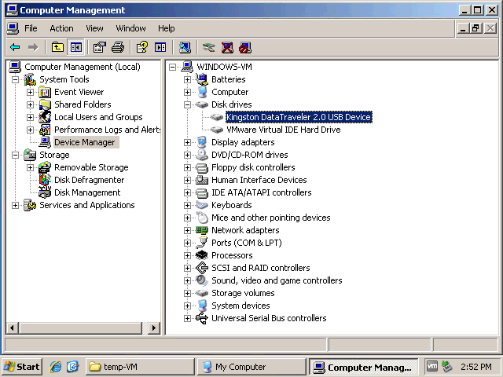
Task: Click the Sound, video and game controllers icon
Action: click(202, 280)
